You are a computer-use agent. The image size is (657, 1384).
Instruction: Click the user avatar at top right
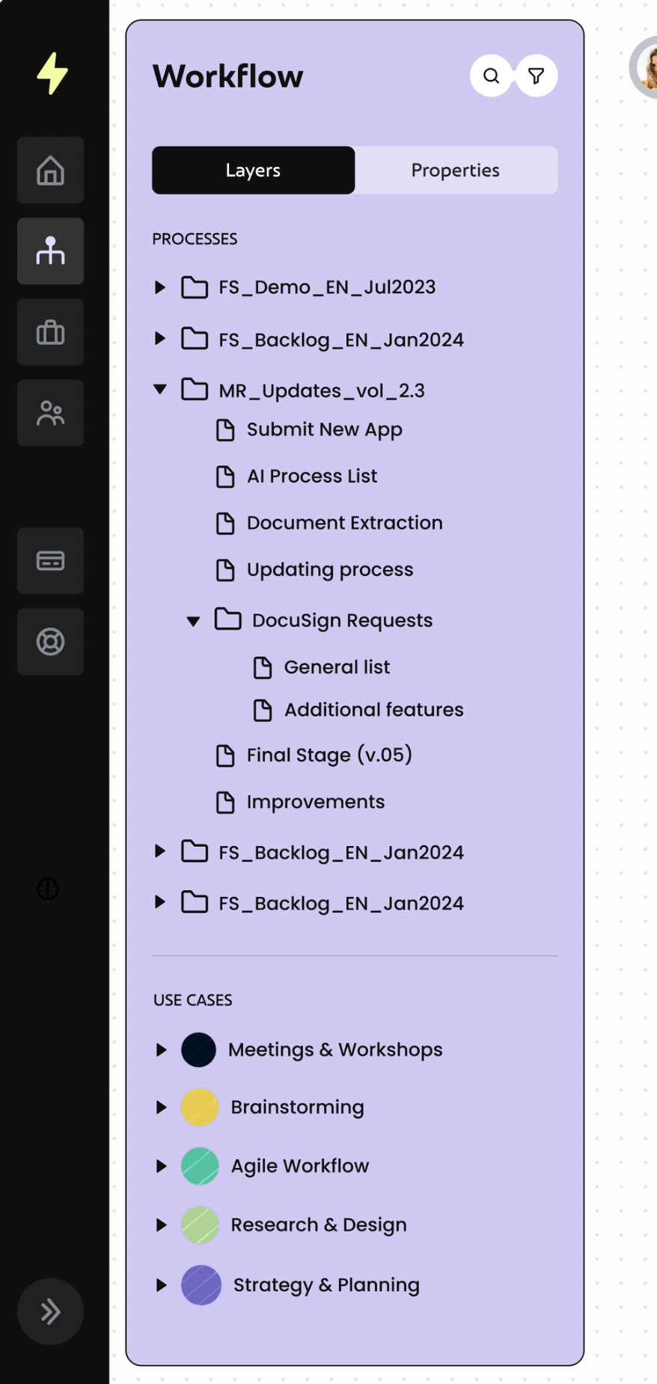[x=645, y=67]
